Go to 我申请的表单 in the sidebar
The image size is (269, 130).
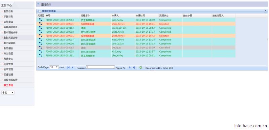pyautogui.click(x=10, y=32)
